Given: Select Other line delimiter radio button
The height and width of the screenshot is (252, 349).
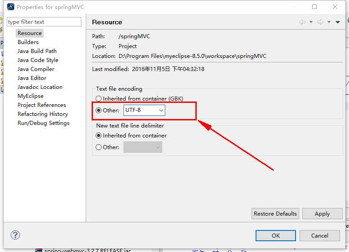Looking at the screenshot, I should pyautogui.click(x=107, y=147).
